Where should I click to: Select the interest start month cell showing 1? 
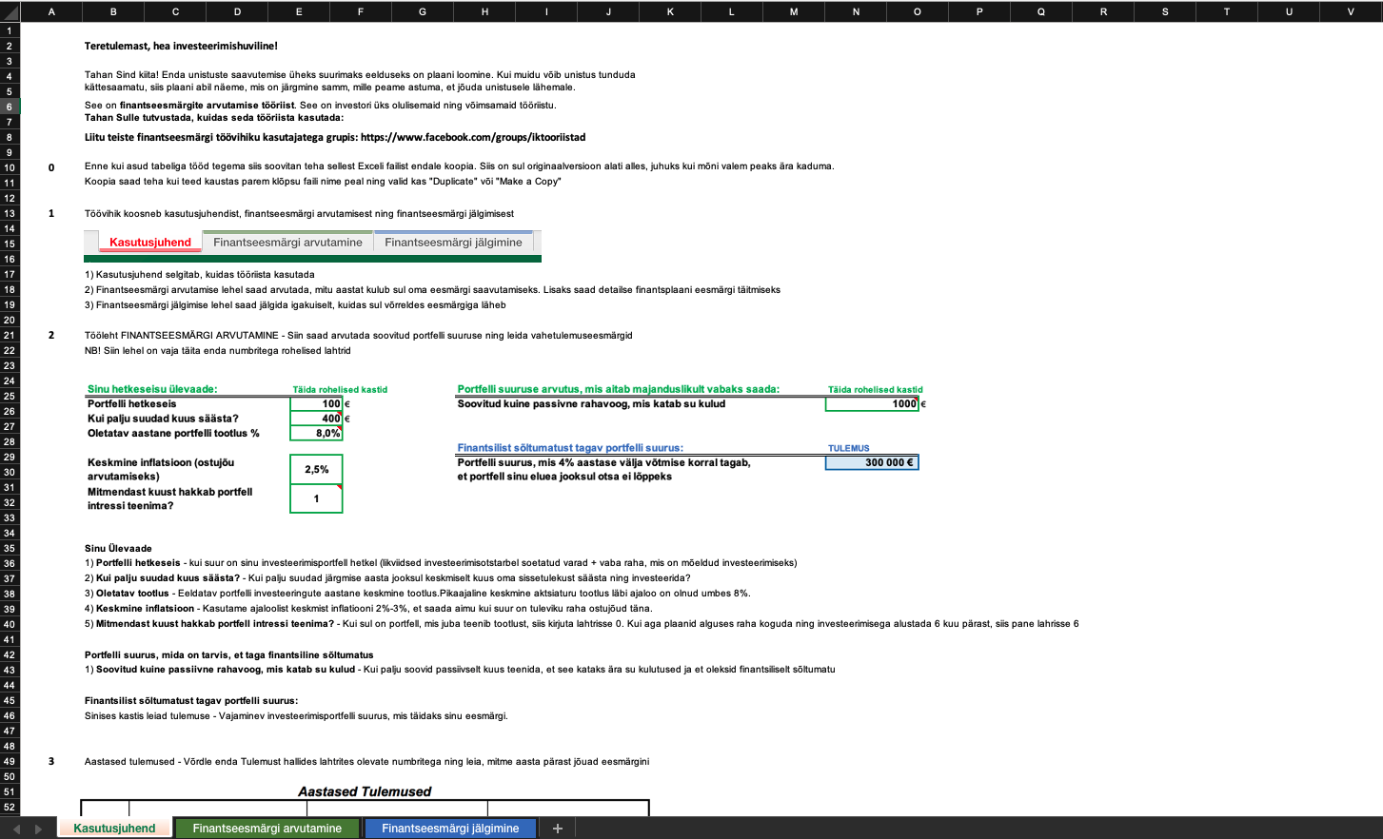tap(316, 498)
